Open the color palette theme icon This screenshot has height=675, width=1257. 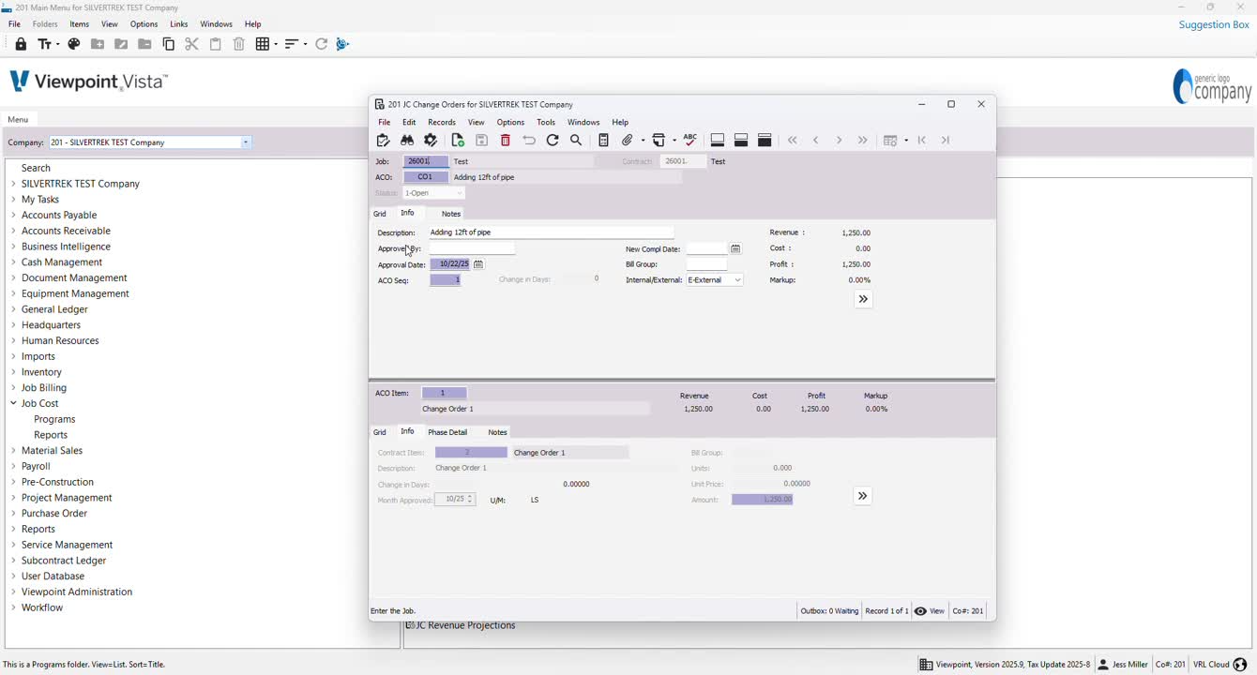74,44
